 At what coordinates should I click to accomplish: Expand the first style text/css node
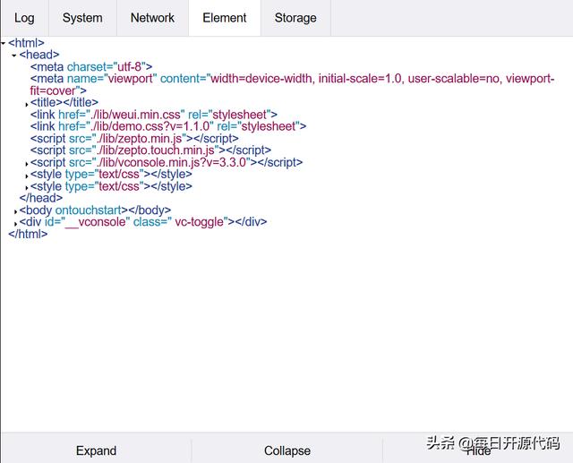(x=27, y=176)
